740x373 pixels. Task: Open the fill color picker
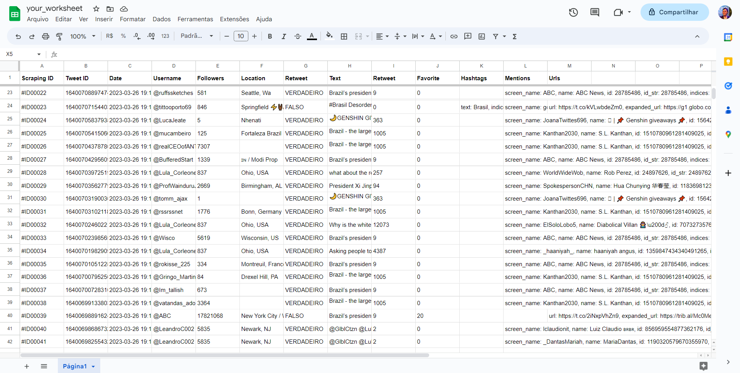click(x=329, y=36)
